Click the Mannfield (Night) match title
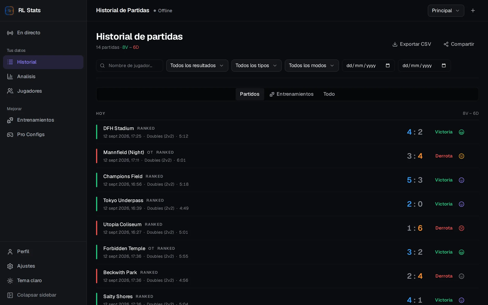488x305 pixels. (124, 152)
